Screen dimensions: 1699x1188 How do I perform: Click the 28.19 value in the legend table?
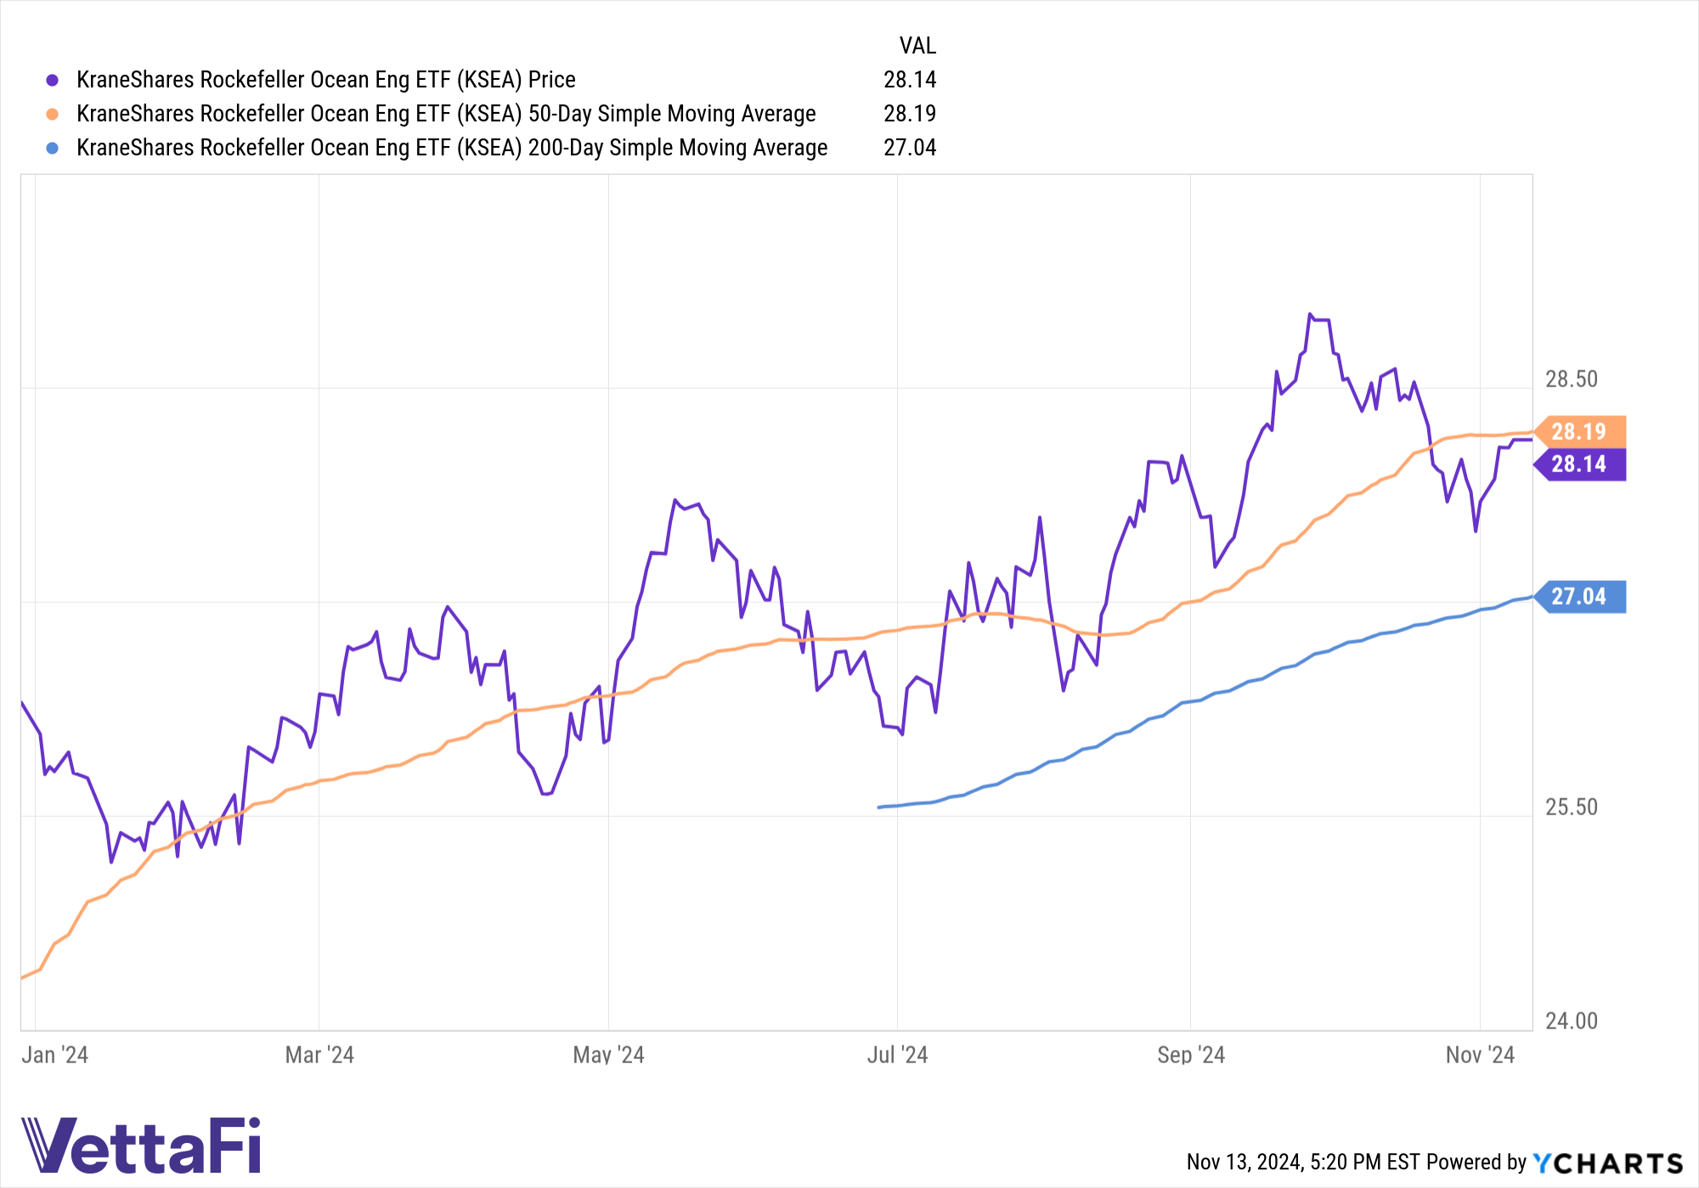[x=910, y=114]
